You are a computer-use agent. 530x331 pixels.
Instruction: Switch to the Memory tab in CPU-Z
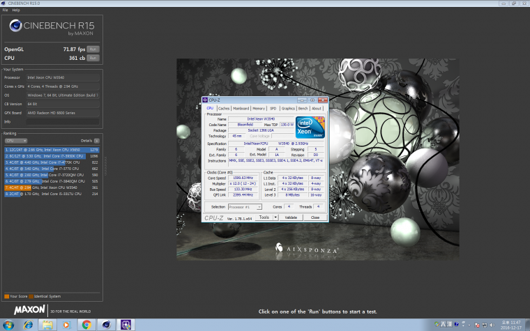tap(259, 109)
